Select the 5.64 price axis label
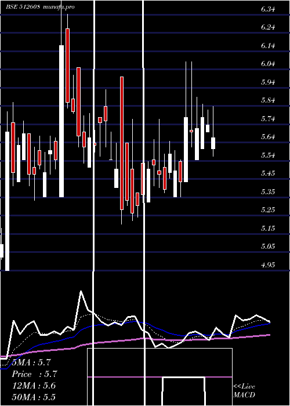 click(268, 137)
